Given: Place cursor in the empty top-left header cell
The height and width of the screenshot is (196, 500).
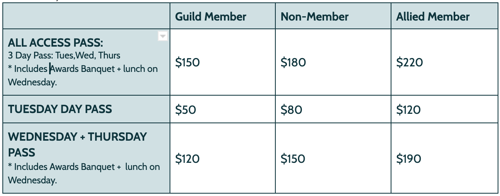Looking at the screenshot, I should (x=86, y=16).
